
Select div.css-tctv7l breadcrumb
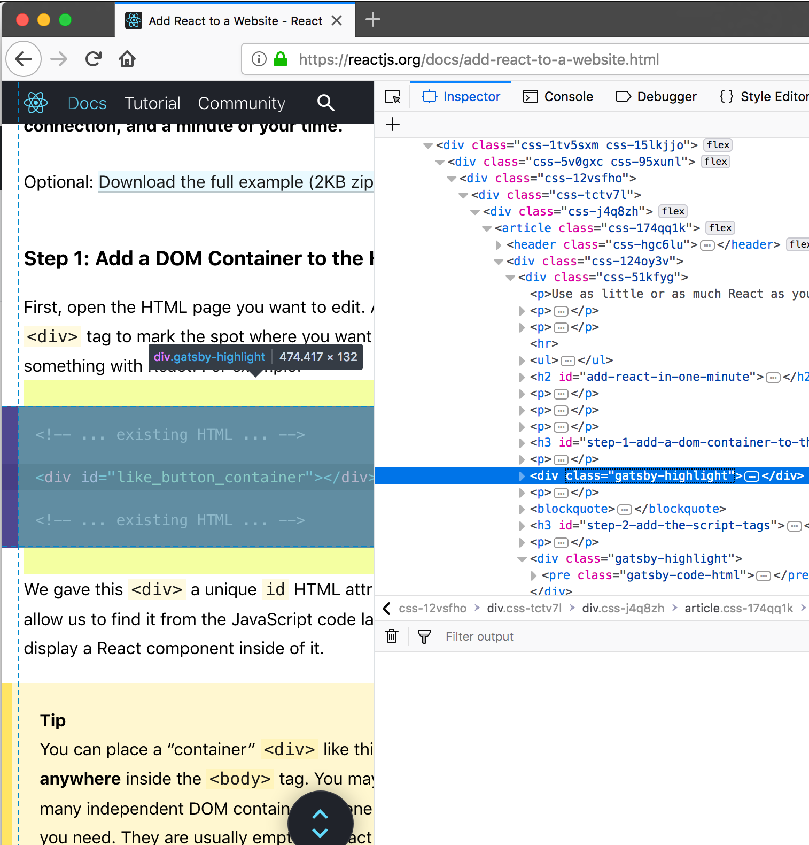tap(524, 608)
